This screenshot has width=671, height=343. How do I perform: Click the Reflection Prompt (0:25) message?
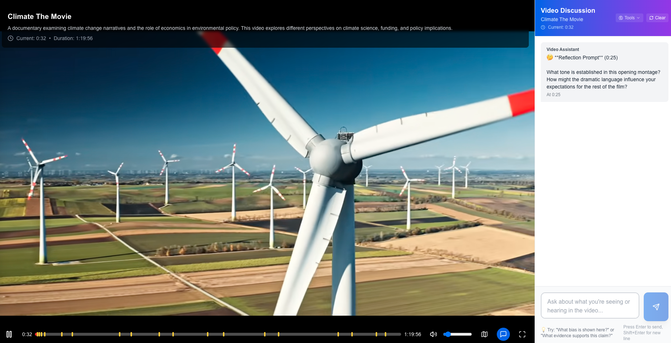pos(604,72)
